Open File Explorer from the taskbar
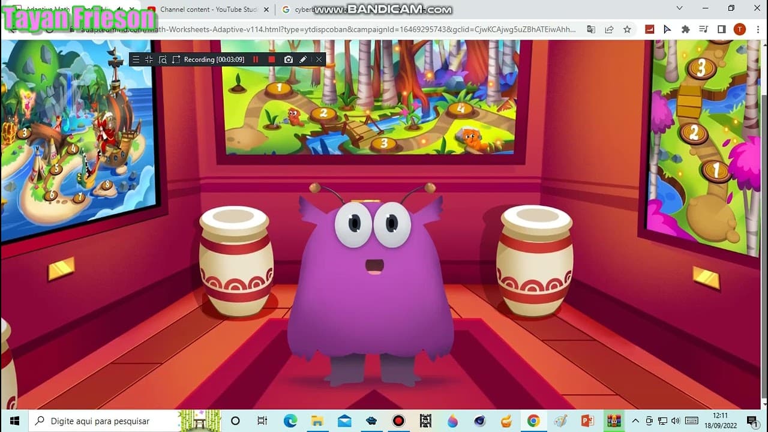Viewport: 768px width, 432px height. pos(317,421)
